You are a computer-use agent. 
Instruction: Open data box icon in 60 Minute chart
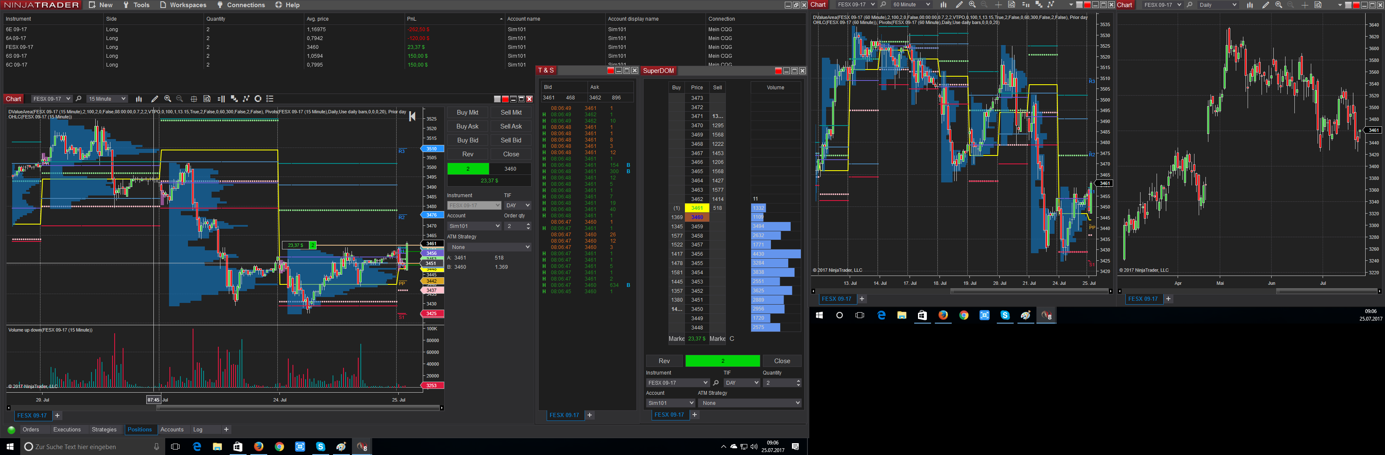1011,5
